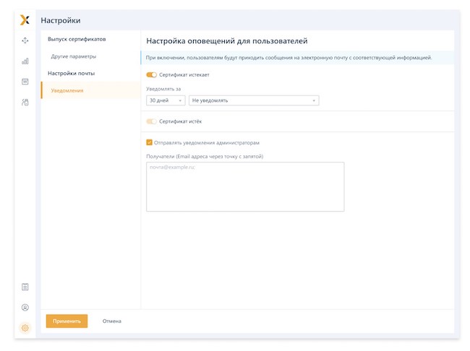Click the card-shaped sidebar icon

pos(25,82)
